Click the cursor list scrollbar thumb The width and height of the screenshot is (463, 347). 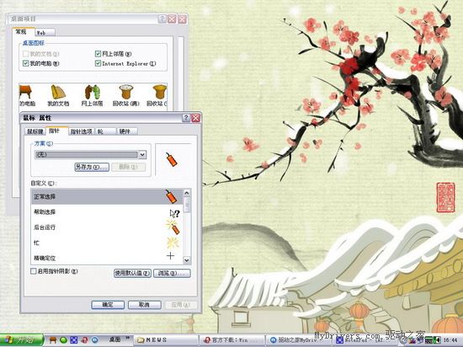click(x=187, y=205)
